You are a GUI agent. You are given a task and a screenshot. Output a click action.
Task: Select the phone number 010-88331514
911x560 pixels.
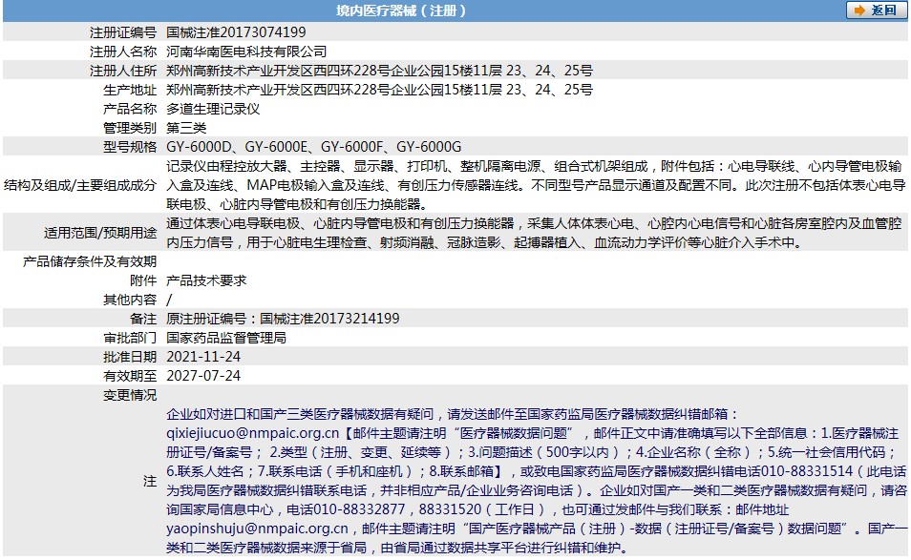(x=806, y=472)
